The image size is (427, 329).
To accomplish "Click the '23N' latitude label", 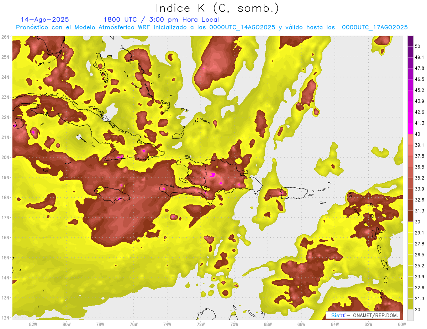I will click(5, 97).
